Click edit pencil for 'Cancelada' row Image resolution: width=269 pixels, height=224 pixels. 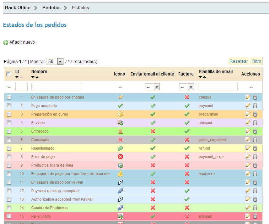[248, 140]
